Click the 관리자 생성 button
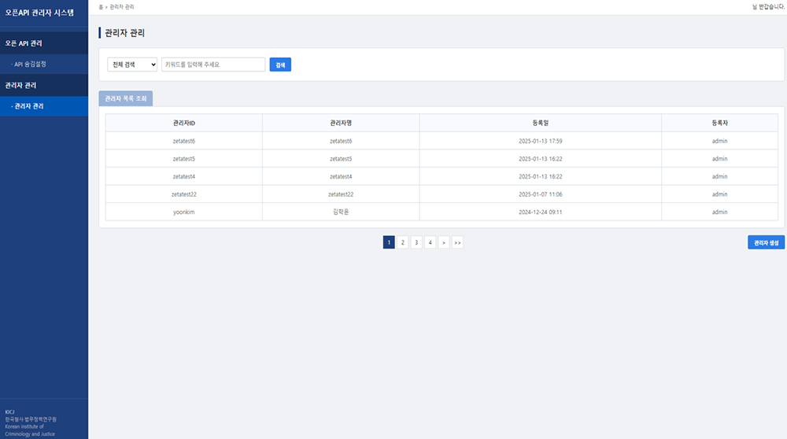Screen dimensions: 787x439 click(765, 242)
